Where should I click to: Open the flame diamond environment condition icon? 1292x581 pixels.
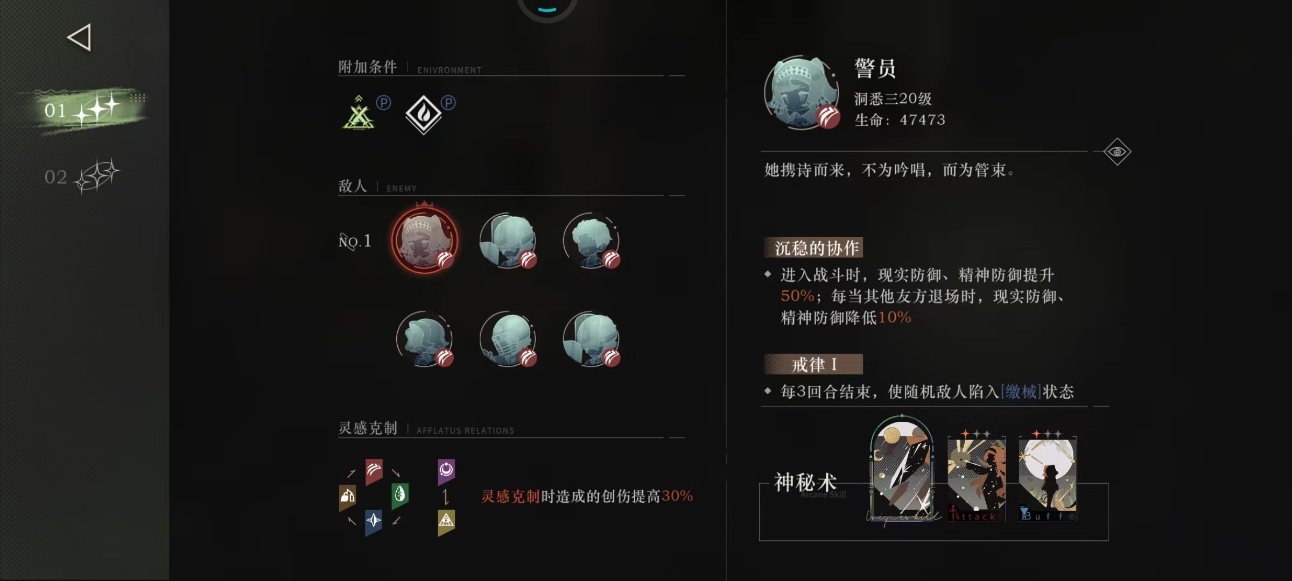(424, 115)
